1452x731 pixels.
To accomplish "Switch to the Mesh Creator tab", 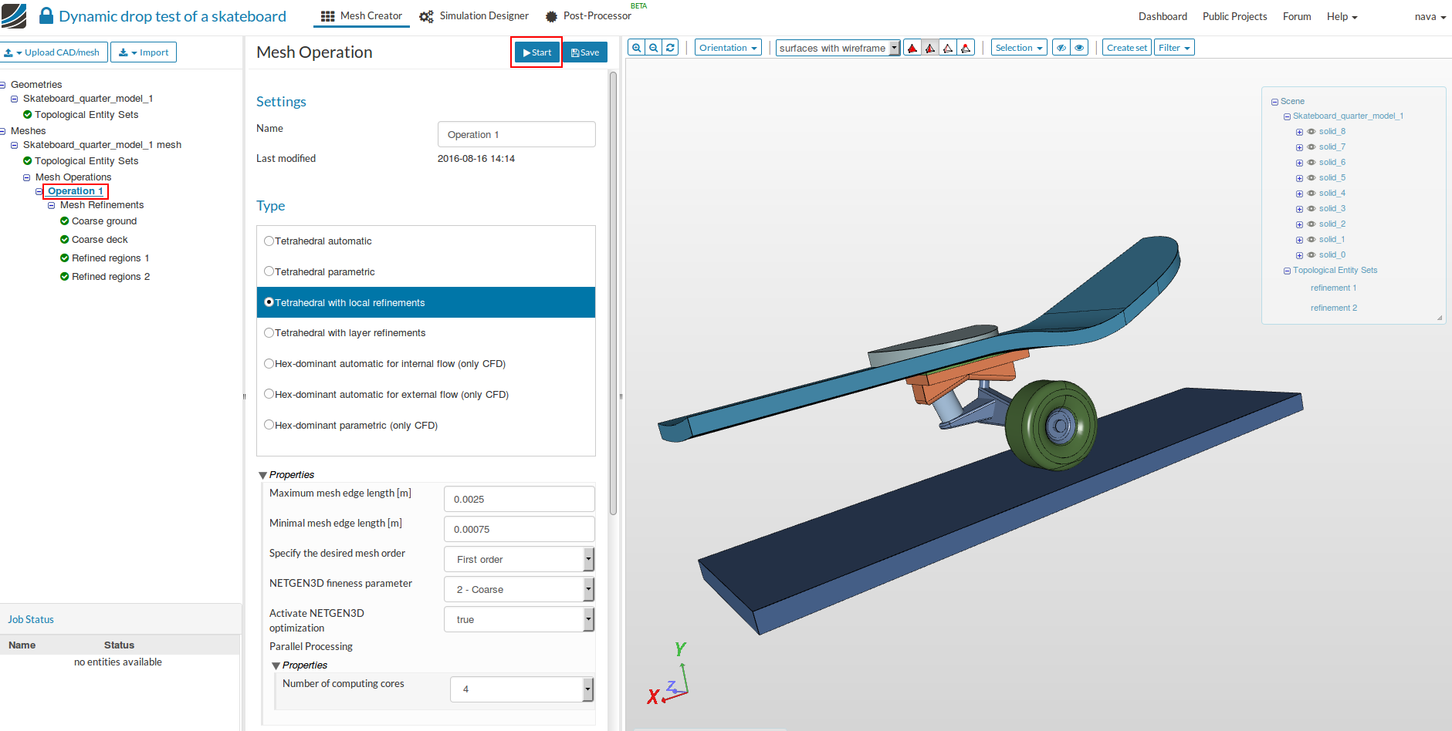I will point(361,16).
